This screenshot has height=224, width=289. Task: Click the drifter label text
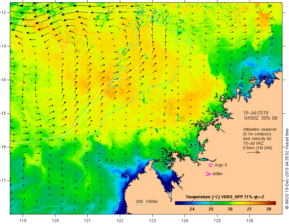coord(217,174)
